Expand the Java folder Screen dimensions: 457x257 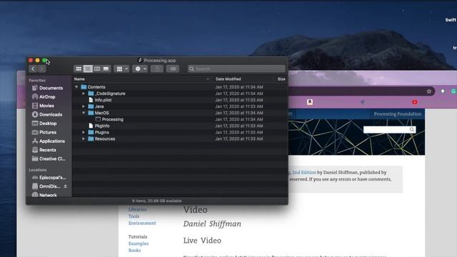(x=84, y=106)
